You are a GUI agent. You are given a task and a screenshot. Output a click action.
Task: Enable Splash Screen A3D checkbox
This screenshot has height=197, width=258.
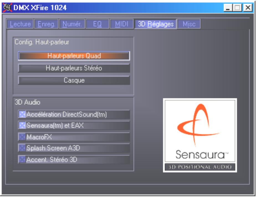tap(22, 148)
